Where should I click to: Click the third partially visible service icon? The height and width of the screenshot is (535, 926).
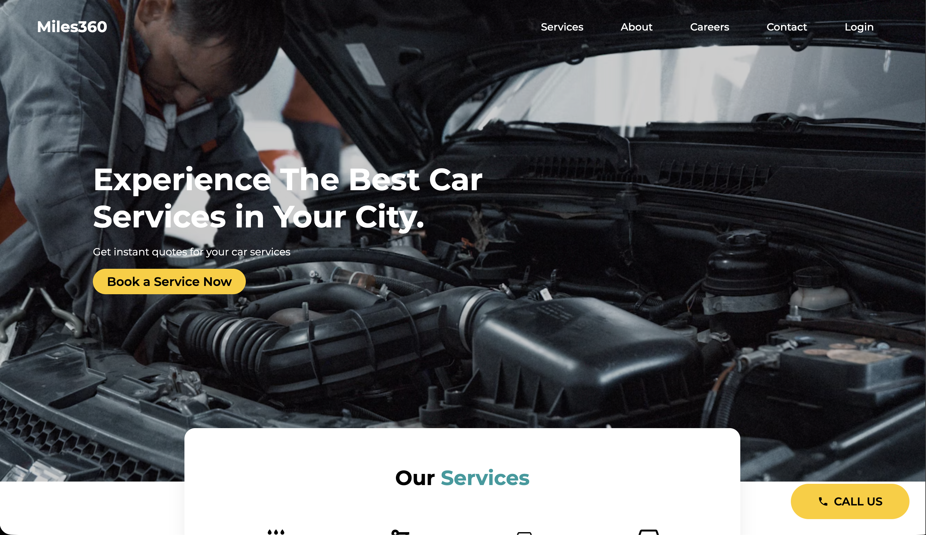coord(524,533)
